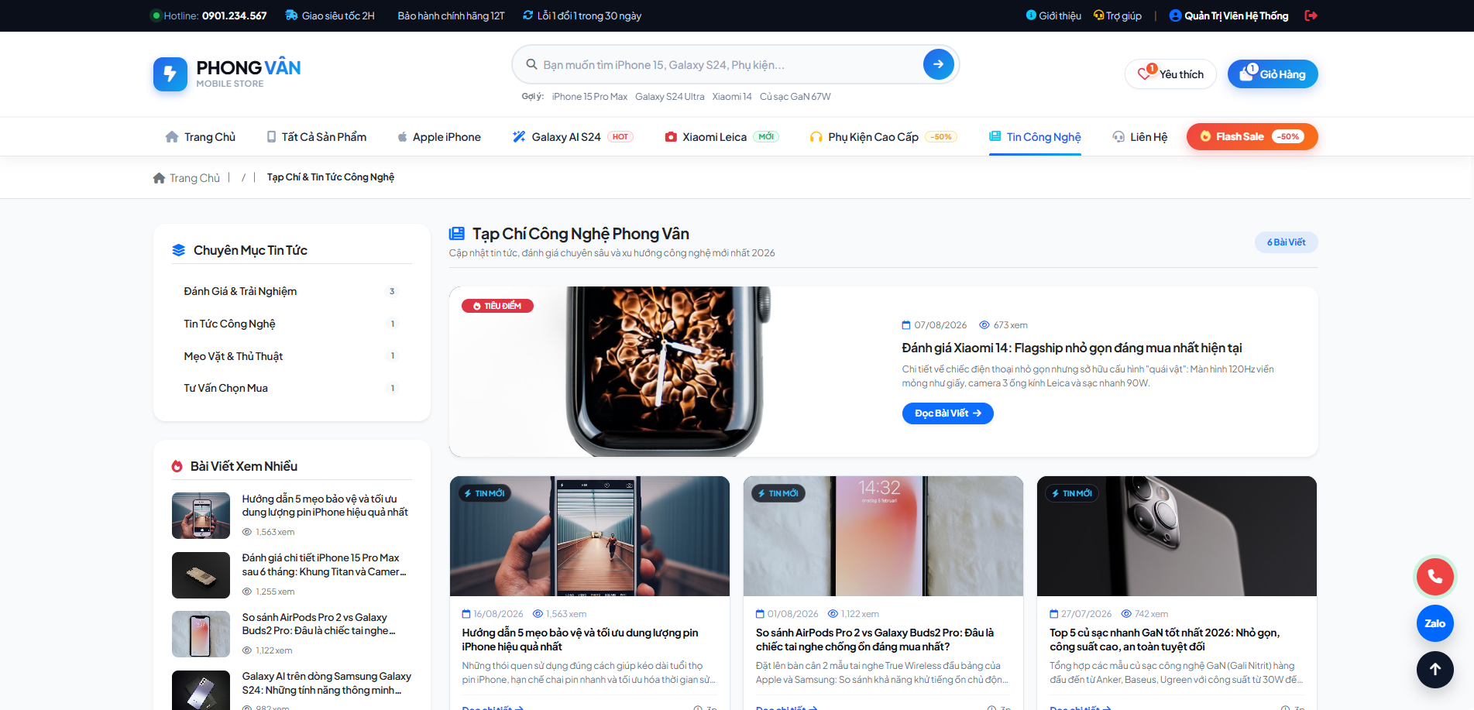This screenshot has height=710, width=1474.
Task: Click the iPhone 15 Pro Max suggestion link
Action: tap(589, 97)
